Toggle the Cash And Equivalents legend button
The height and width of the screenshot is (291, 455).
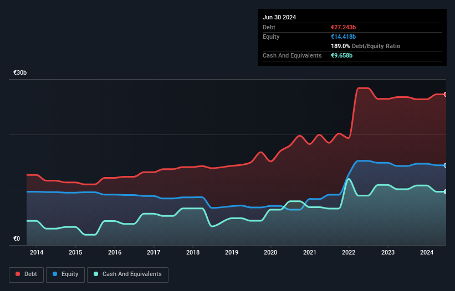tap(127, 274)
